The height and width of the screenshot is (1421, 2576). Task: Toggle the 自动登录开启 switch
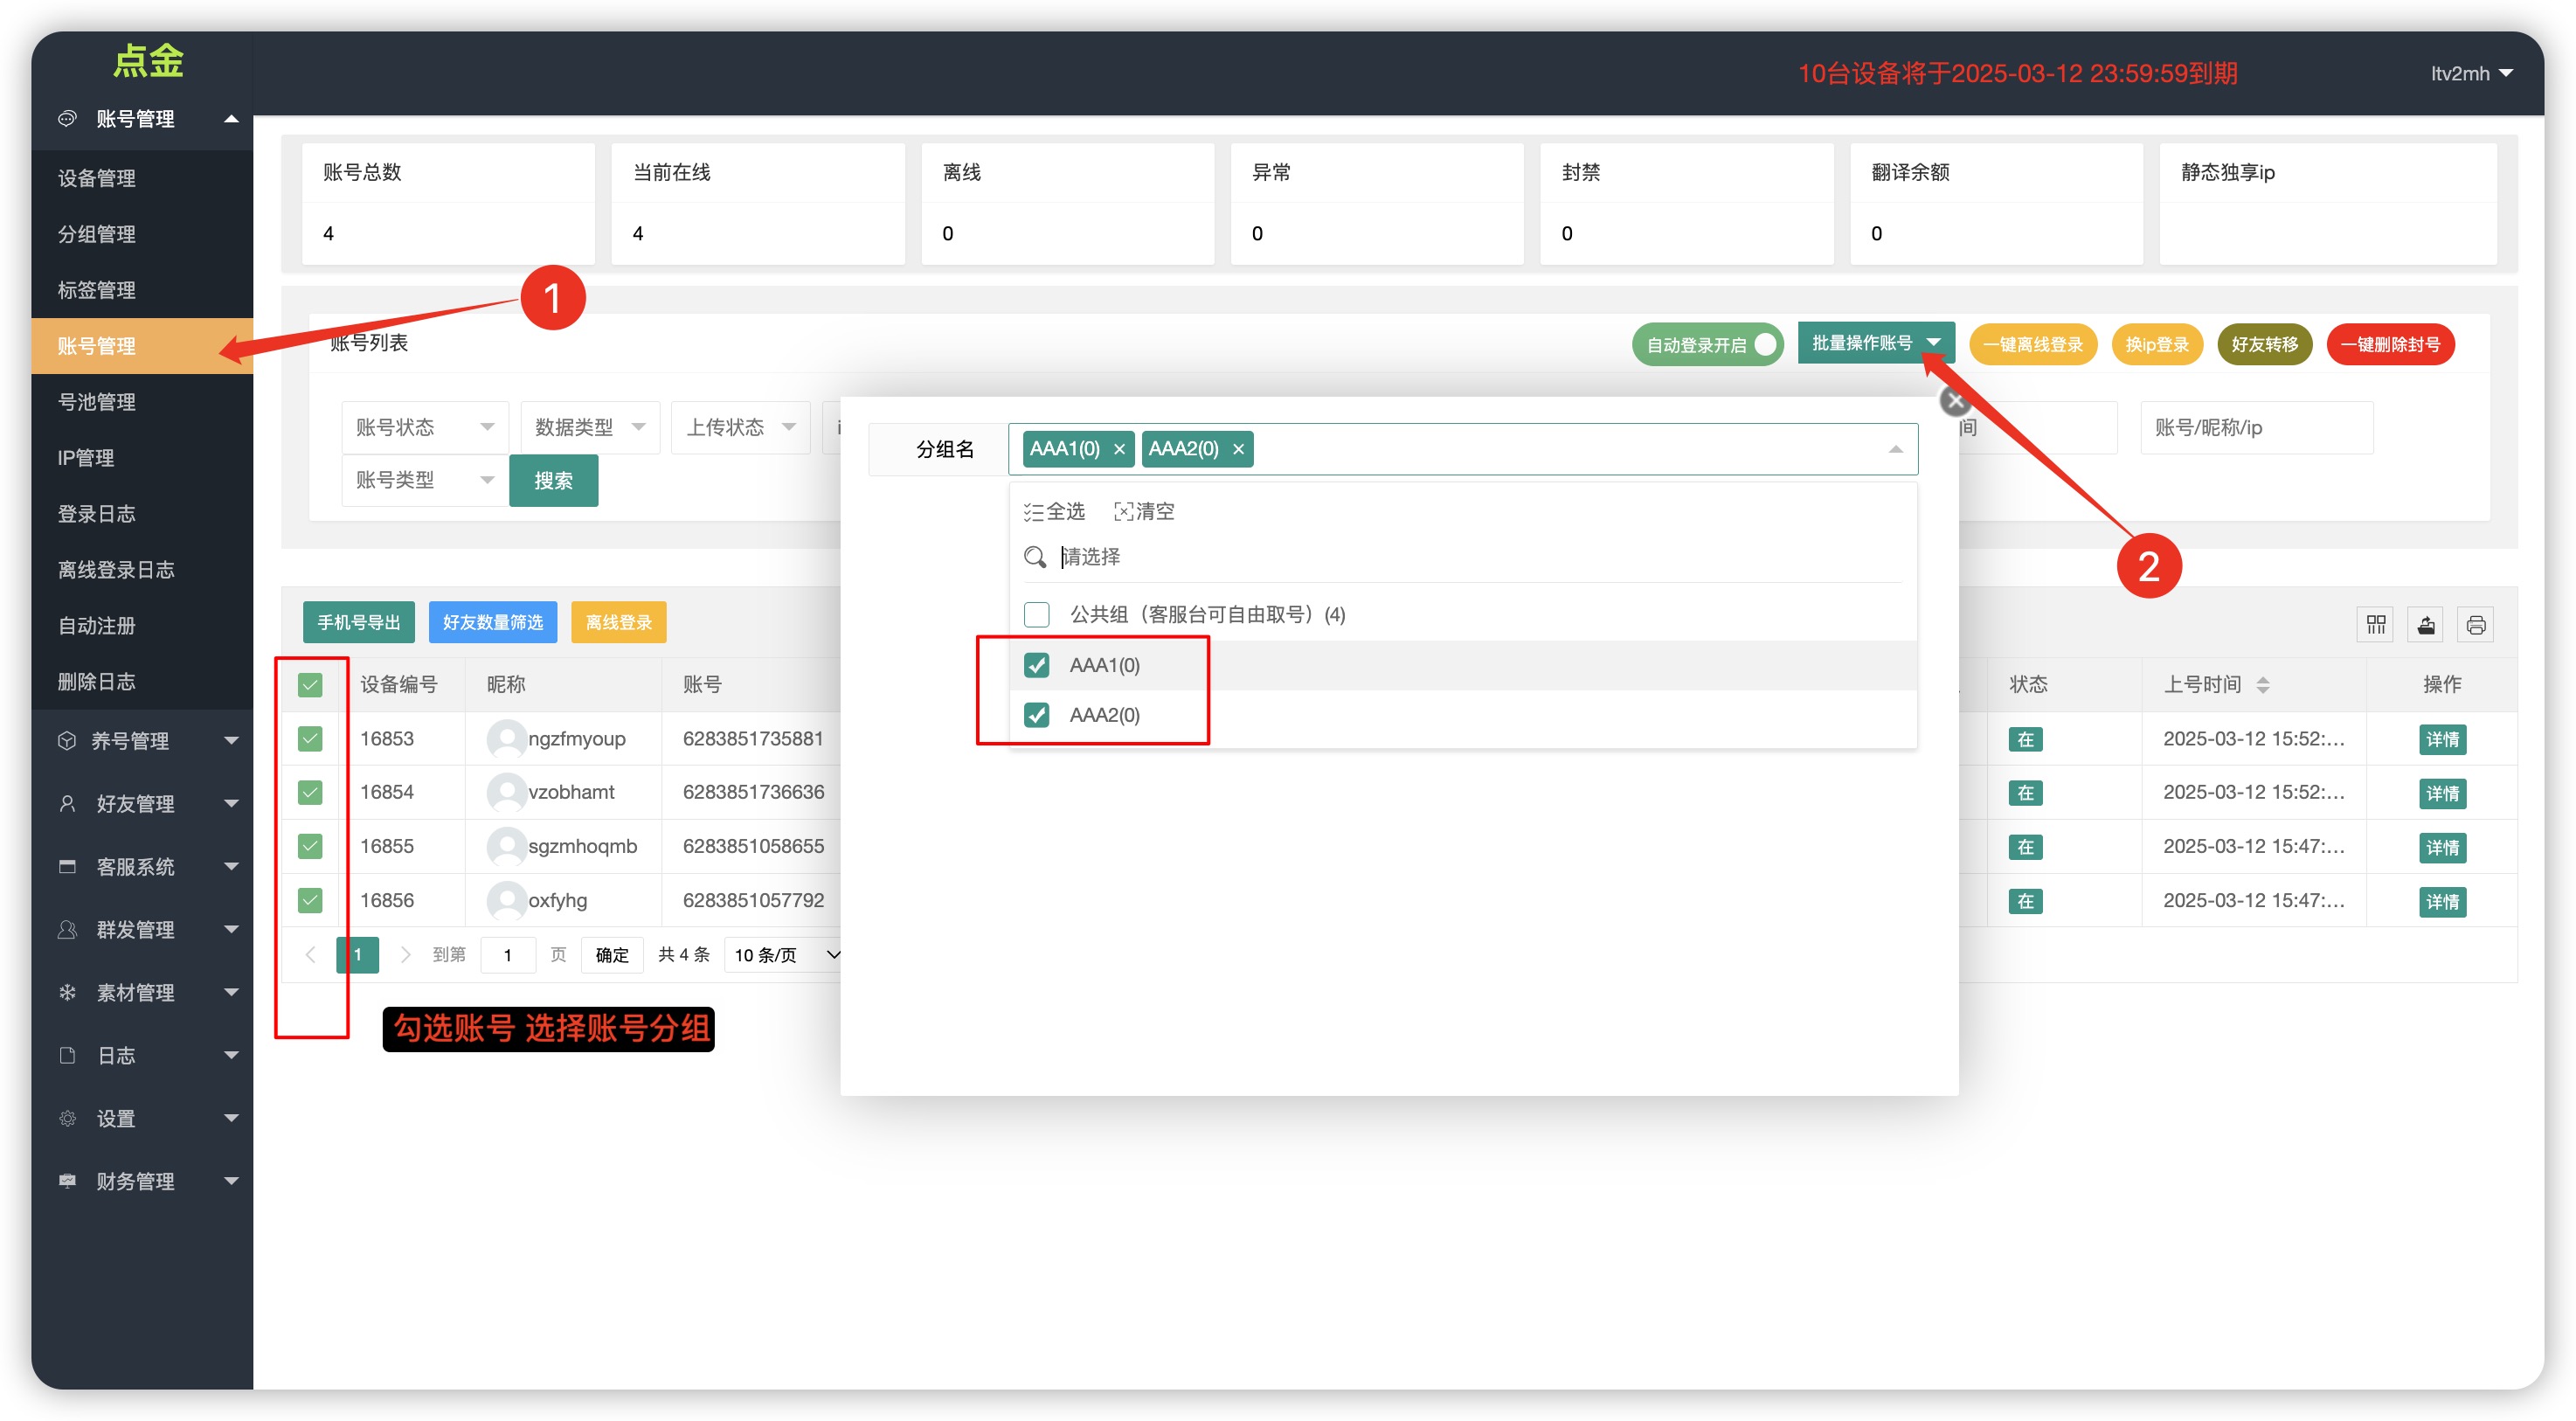tap(1708, 344)
